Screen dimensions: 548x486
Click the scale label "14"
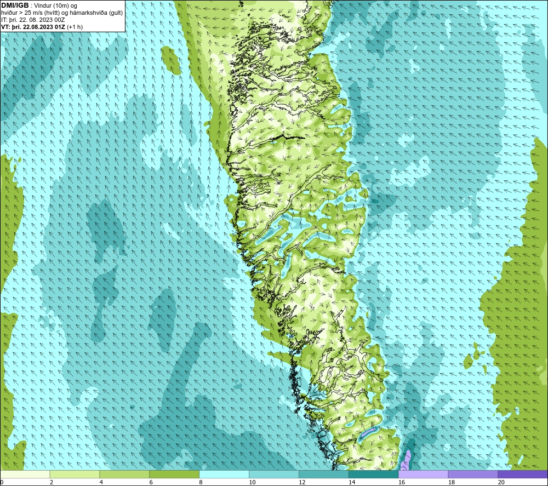[x=352, y=482]
